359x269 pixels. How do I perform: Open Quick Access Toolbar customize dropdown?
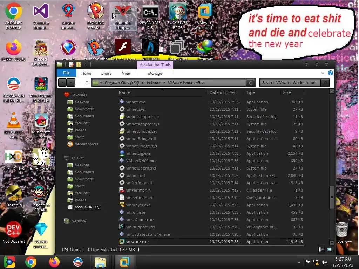coord(86,65)
